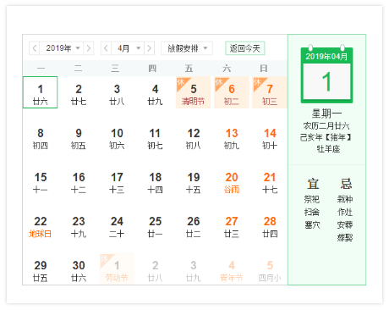Select April 22 地球日 date

pos(41,227)
